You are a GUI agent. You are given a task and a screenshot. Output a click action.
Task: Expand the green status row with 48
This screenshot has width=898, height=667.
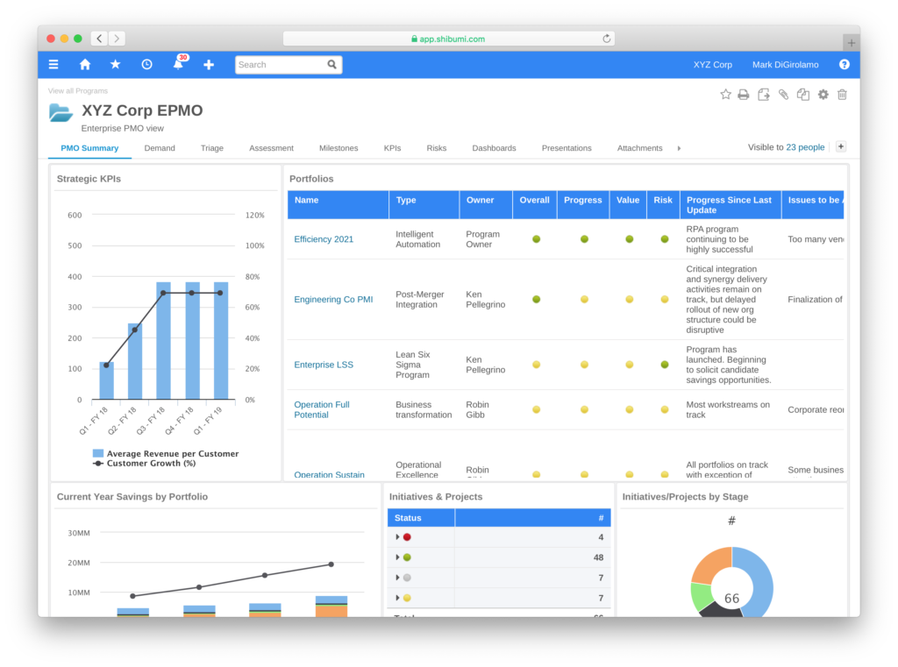coord(398,557)
